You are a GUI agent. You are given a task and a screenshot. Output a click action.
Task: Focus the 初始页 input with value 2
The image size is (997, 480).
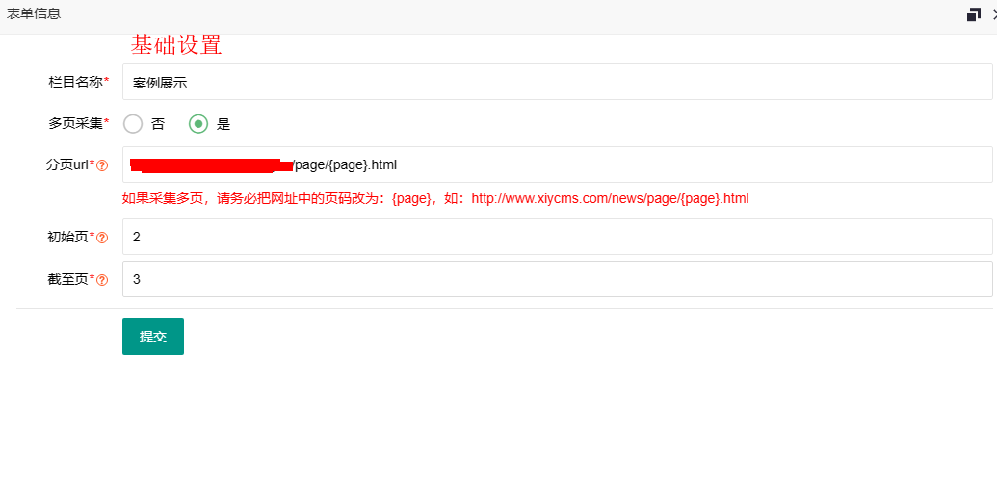click(x=557, y=237)
